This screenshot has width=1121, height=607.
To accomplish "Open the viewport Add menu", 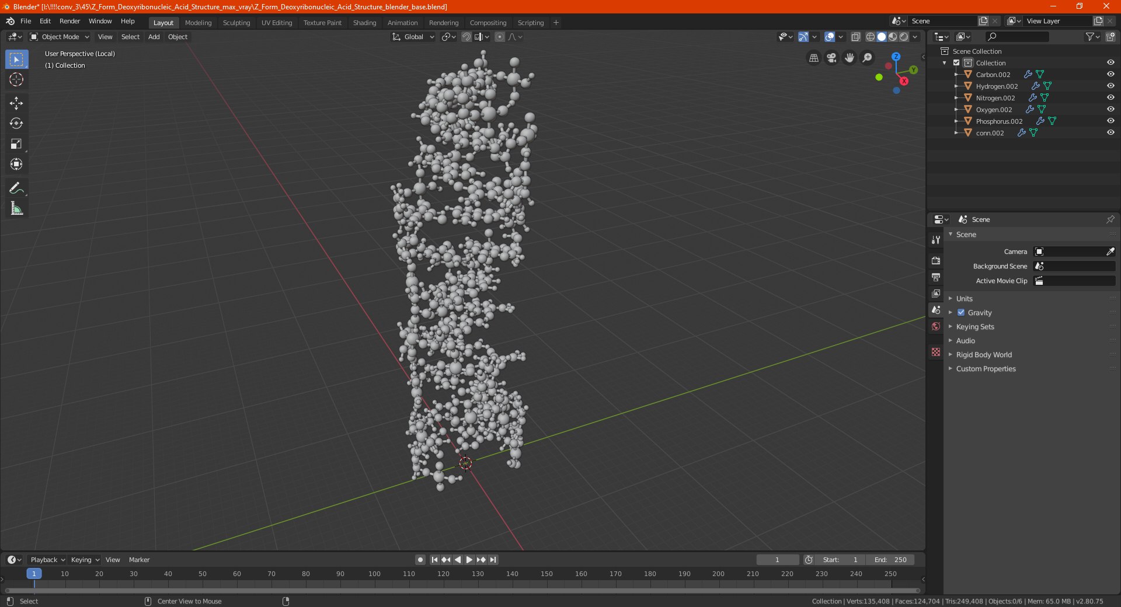I will click(154, 37).
